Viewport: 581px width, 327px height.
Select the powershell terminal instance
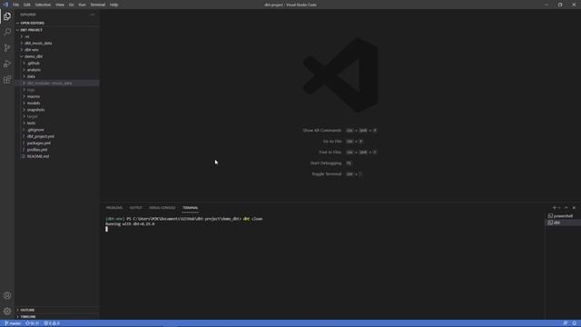click(x=563, y=216)
